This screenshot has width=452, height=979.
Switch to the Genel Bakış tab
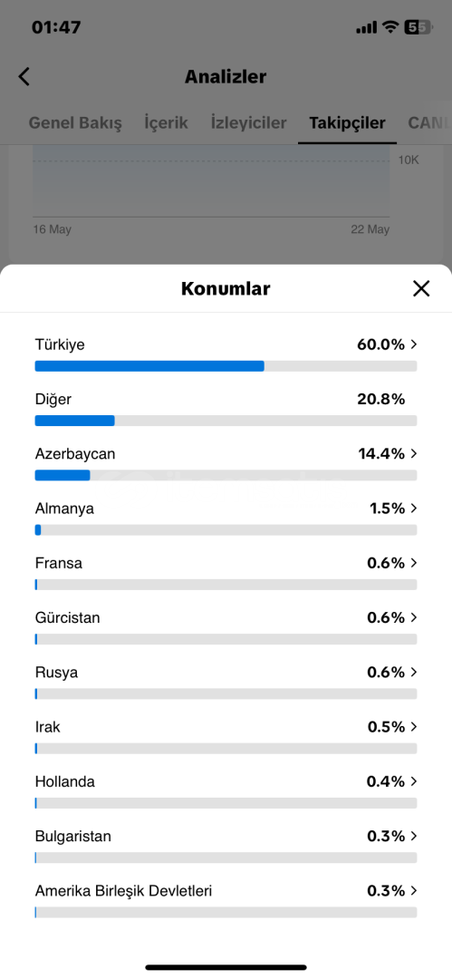[x=75, y=122]
